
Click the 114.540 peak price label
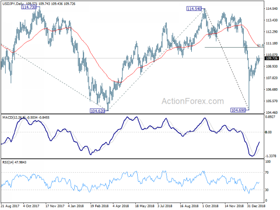point(194,8)
